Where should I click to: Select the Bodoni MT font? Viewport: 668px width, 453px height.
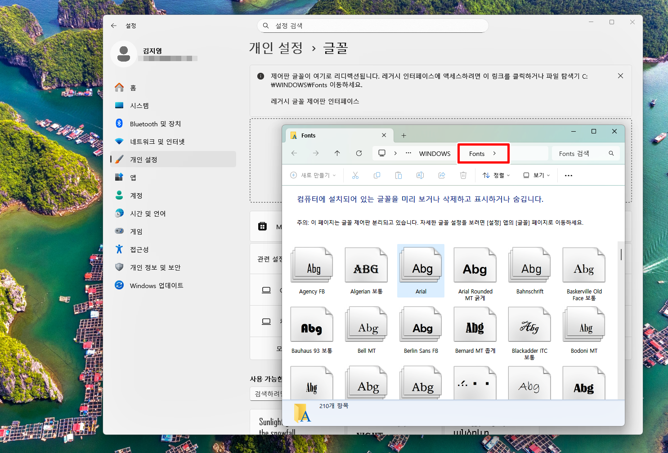click(584, 330)
